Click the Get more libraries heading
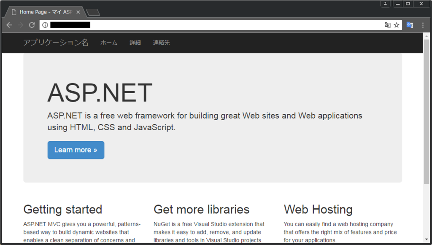 click(x=201, y=210)
